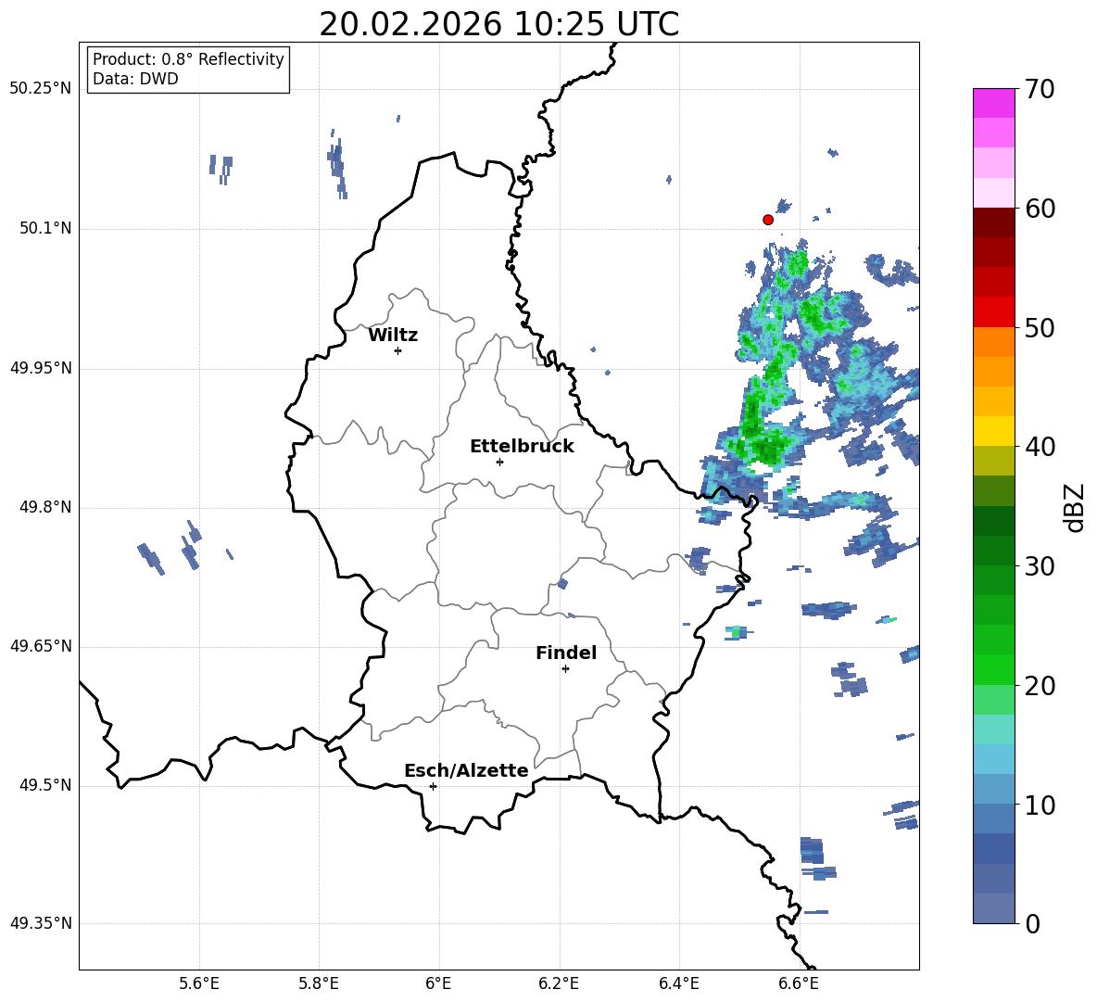Click the 50.1°N latitude label

pos(45,229)
